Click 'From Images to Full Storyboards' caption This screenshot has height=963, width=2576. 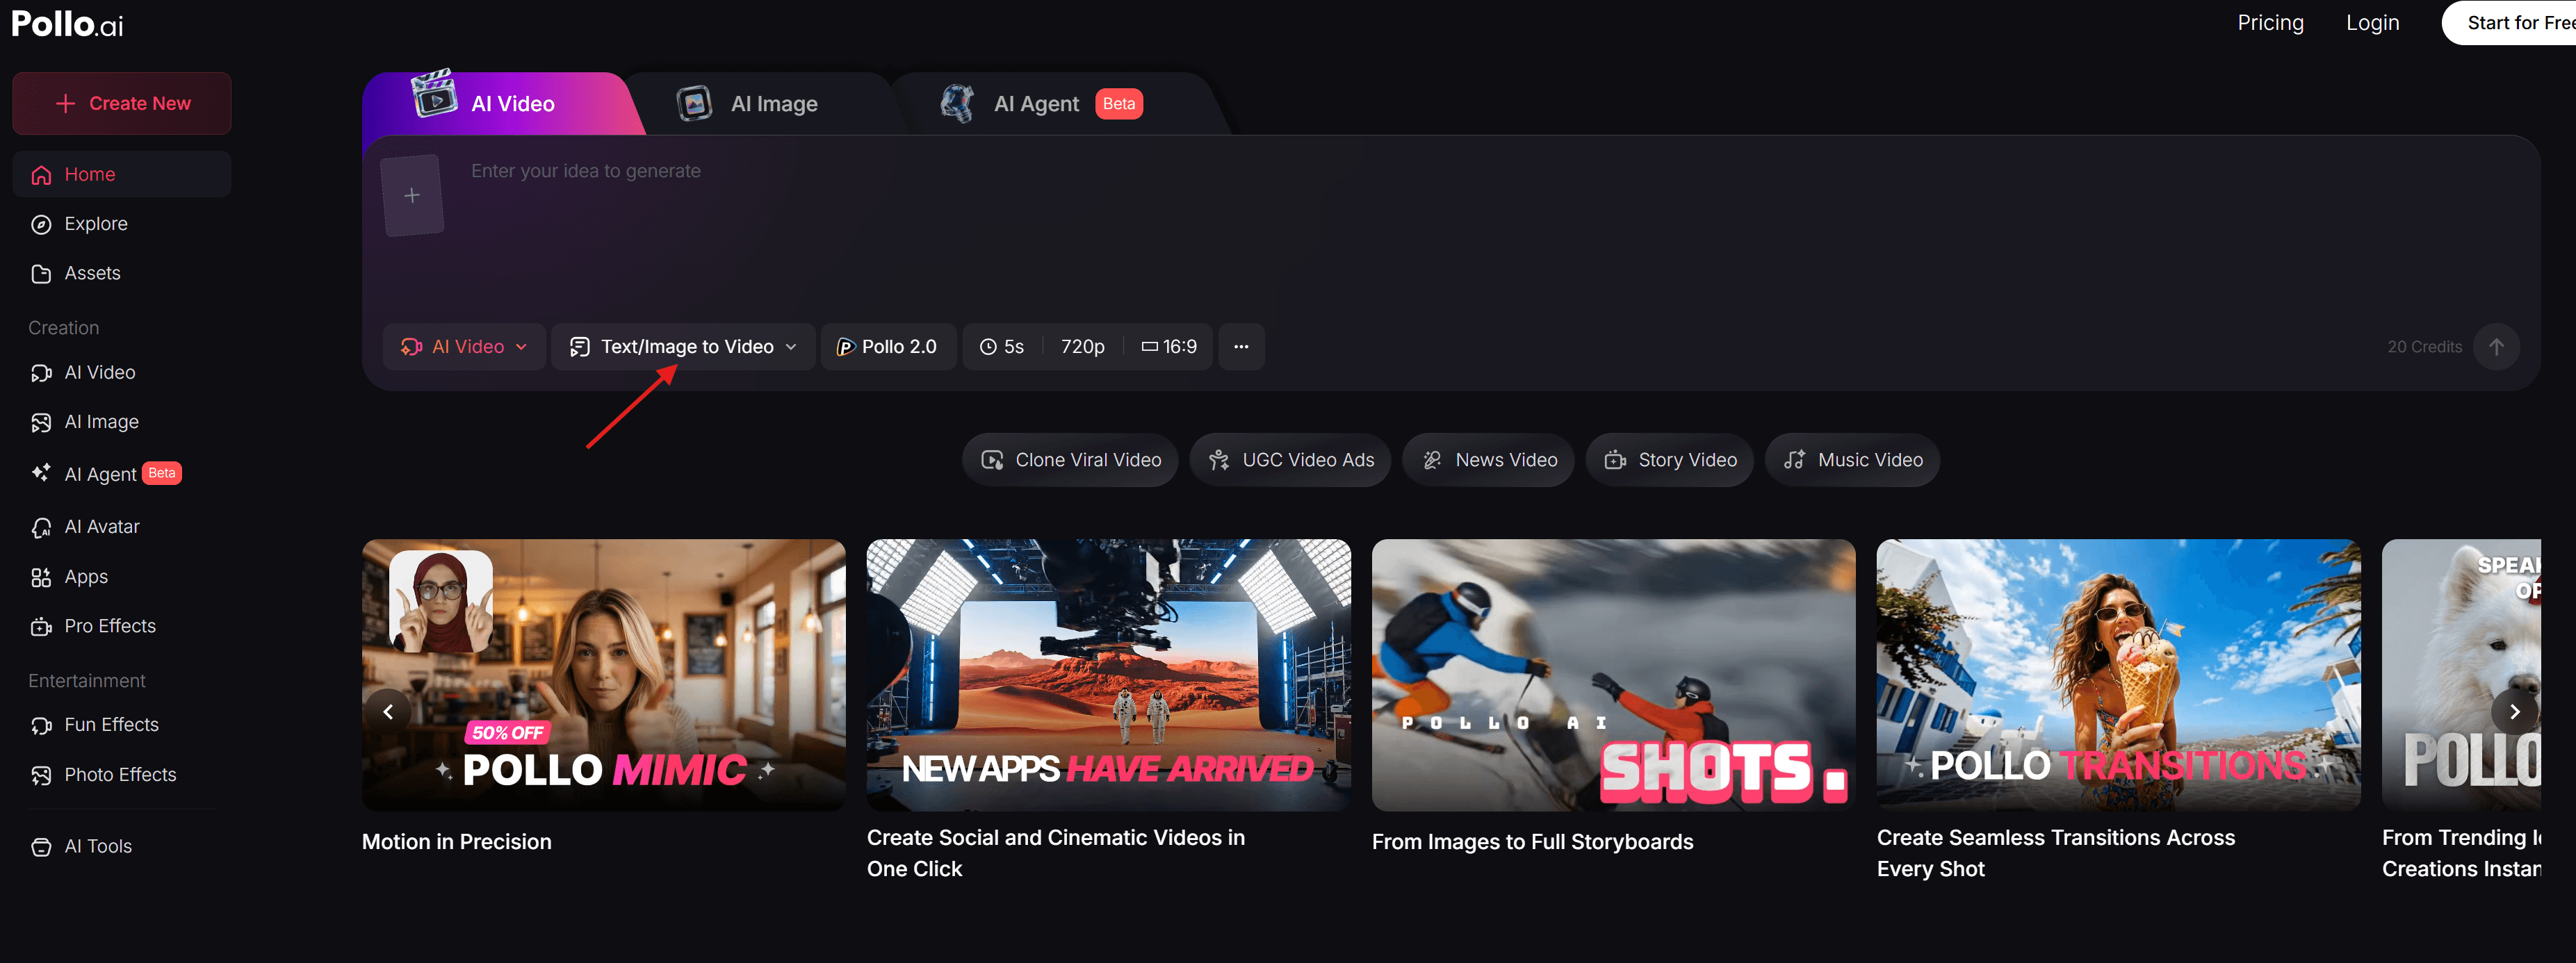(1532, 842)
